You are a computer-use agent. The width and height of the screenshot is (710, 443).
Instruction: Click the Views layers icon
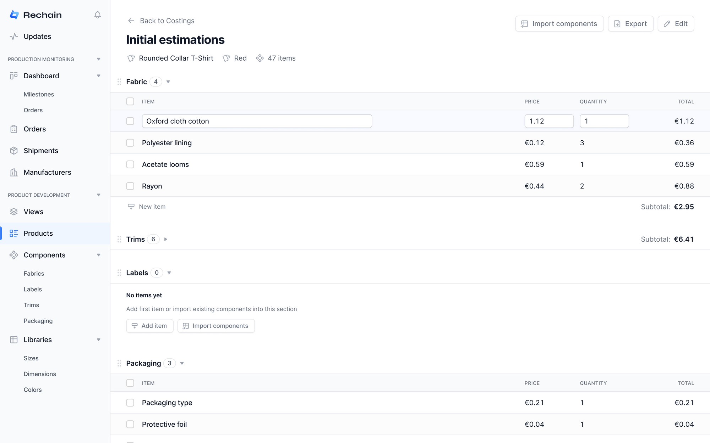(14, 212)
